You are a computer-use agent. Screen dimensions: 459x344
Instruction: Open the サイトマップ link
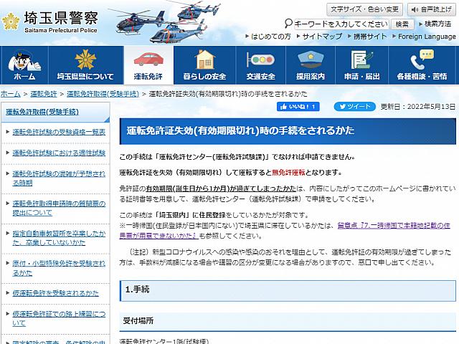pos(321,37)
